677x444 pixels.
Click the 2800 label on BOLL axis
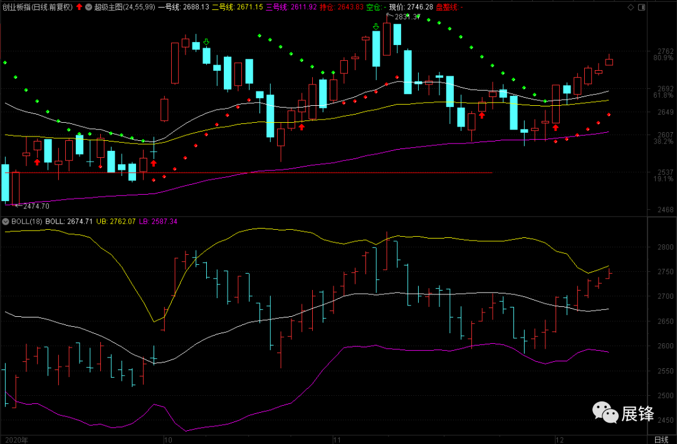coord(665,247)
